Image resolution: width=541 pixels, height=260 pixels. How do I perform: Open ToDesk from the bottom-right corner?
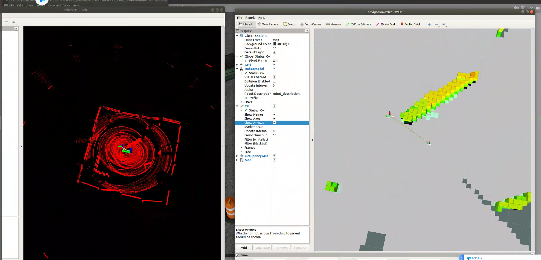coord(475,258)
